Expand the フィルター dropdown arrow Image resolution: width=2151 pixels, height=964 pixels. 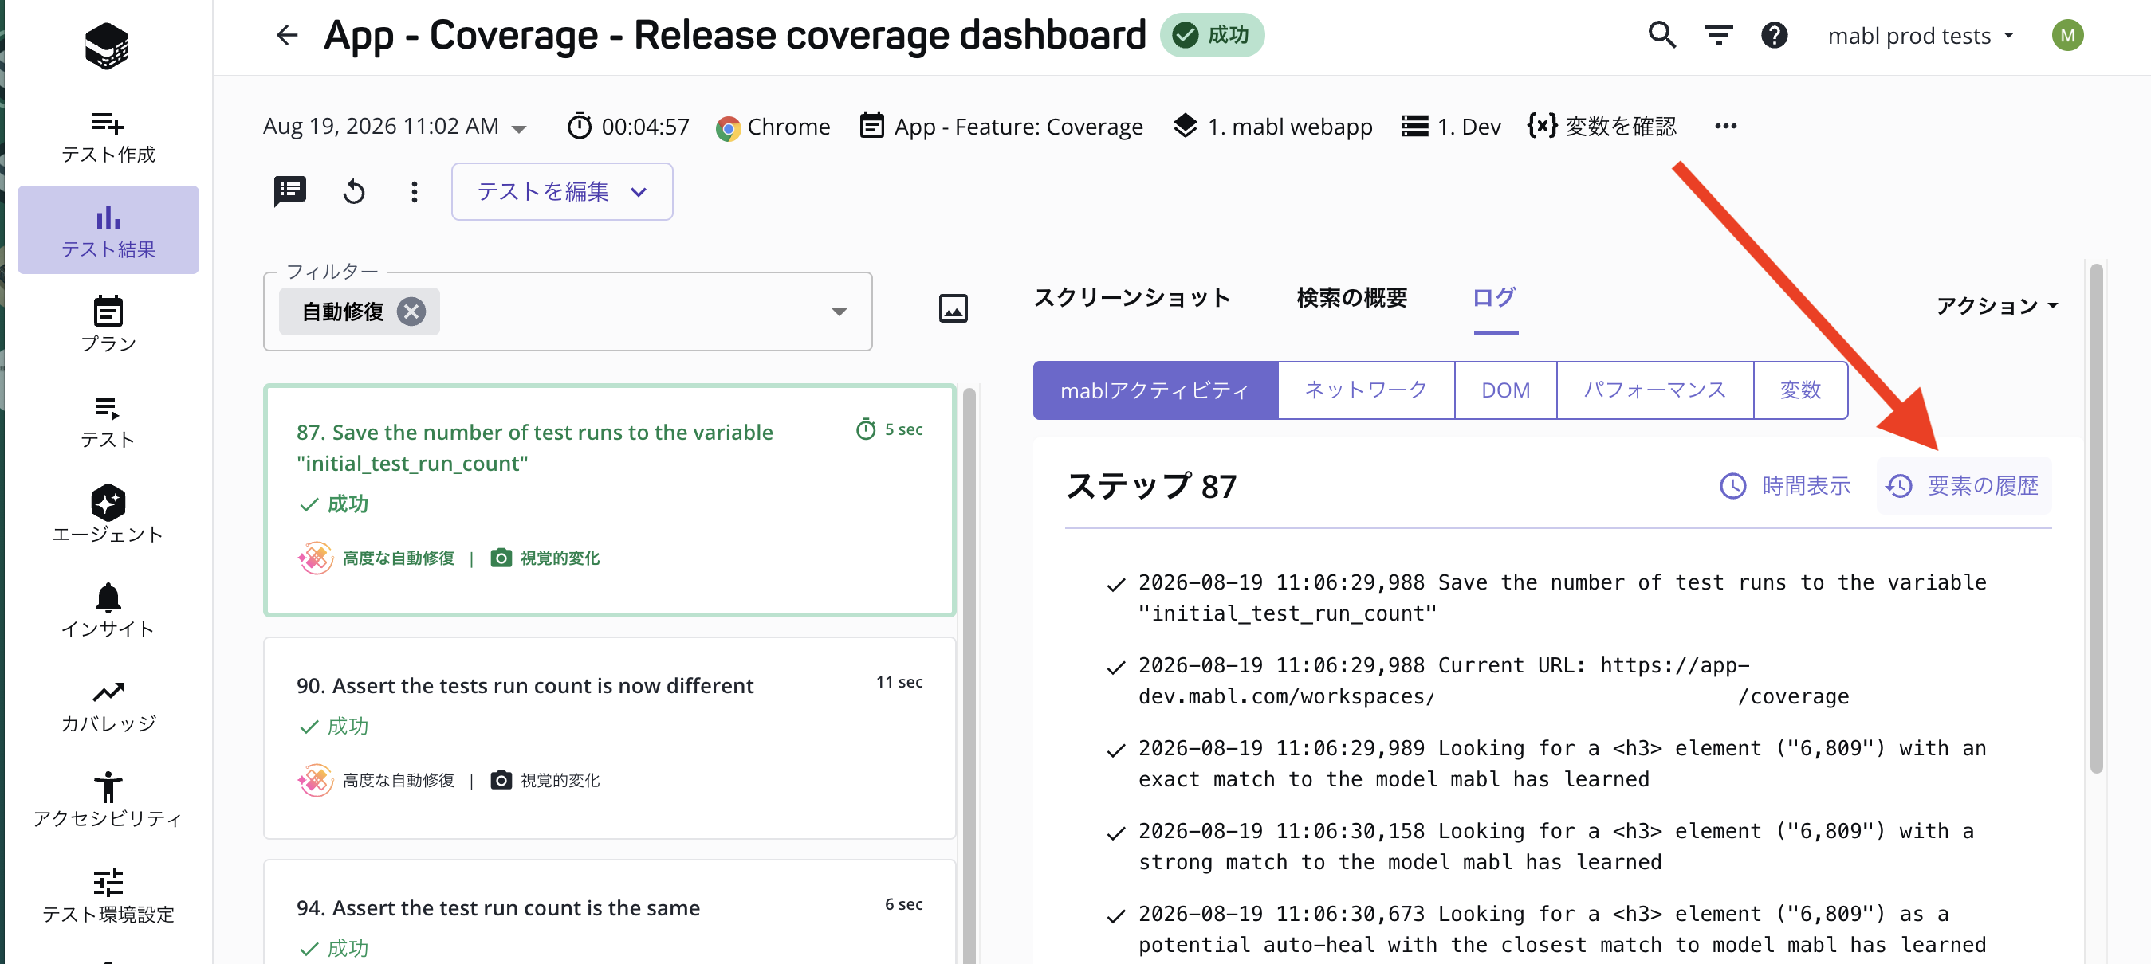pyautogui.click(x=839, y=312)
